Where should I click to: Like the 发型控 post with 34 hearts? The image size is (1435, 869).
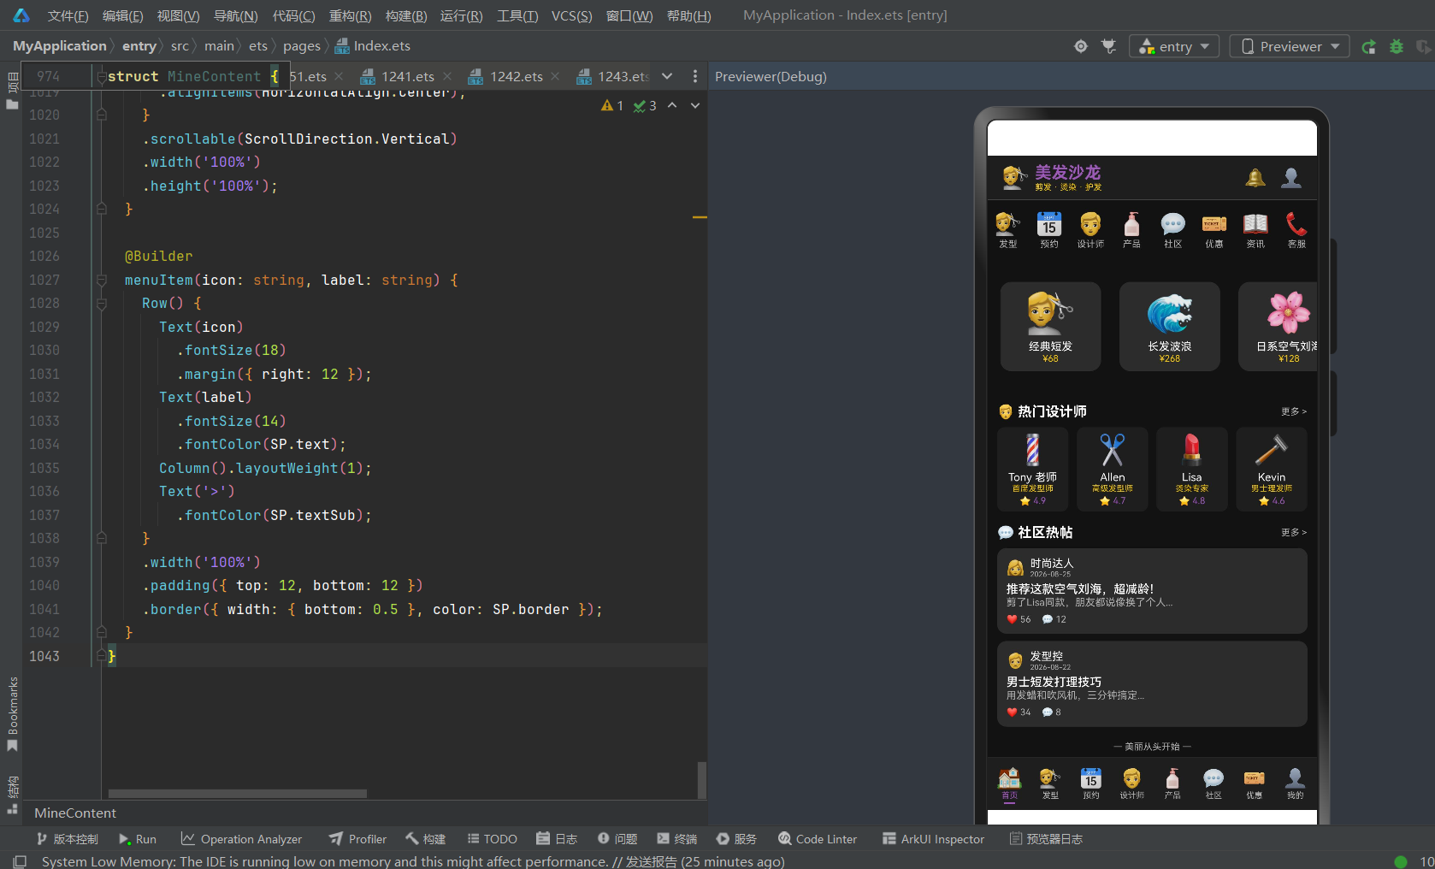[1013, 712]
